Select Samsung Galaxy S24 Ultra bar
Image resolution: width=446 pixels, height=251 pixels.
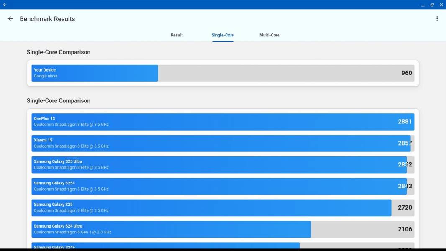point(223,229)
